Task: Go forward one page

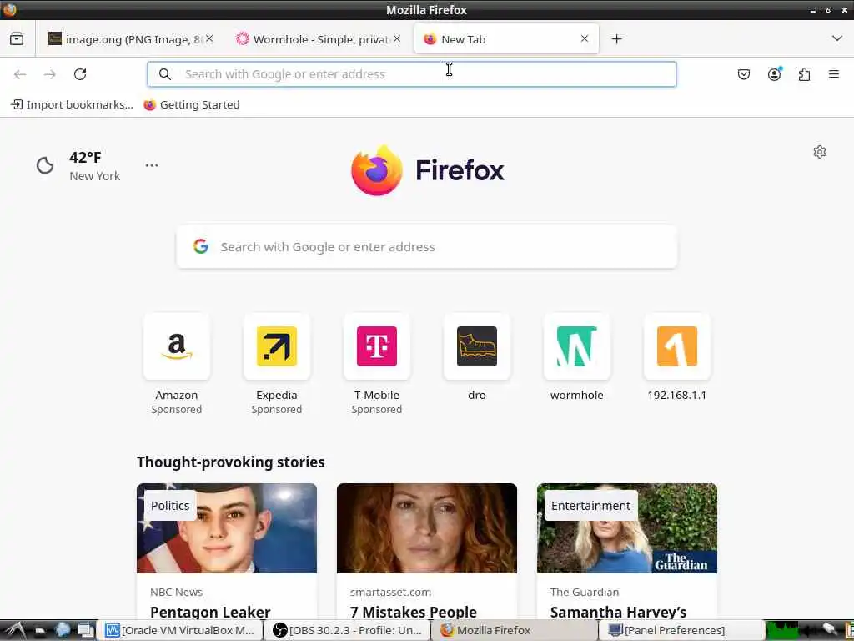Action: tap(49, 74)
